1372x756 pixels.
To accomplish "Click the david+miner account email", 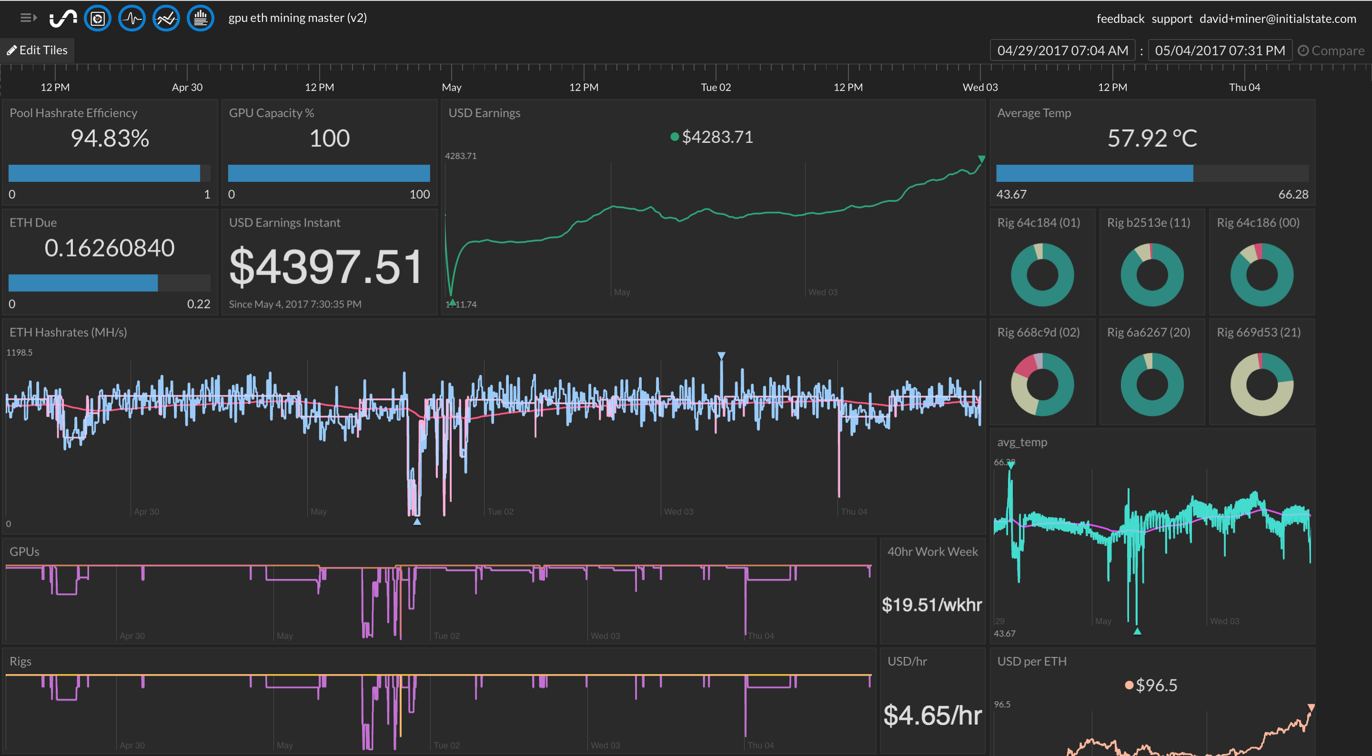I will 1278,18.
